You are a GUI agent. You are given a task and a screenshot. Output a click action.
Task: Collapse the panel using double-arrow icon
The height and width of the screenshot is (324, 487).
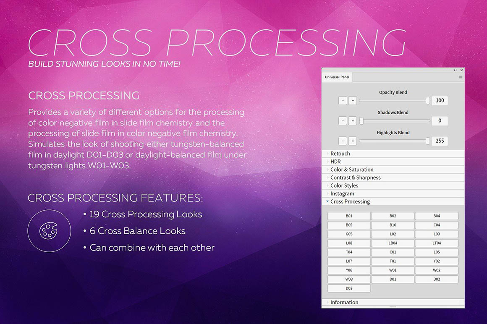tap(455, 70)
